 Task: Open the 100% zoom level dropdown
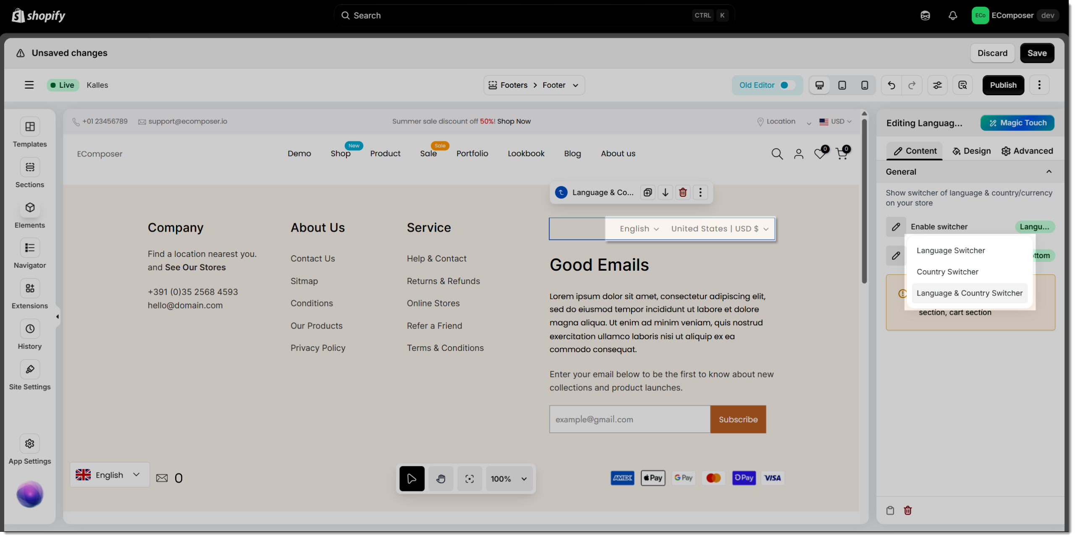[x=509, y=479]
